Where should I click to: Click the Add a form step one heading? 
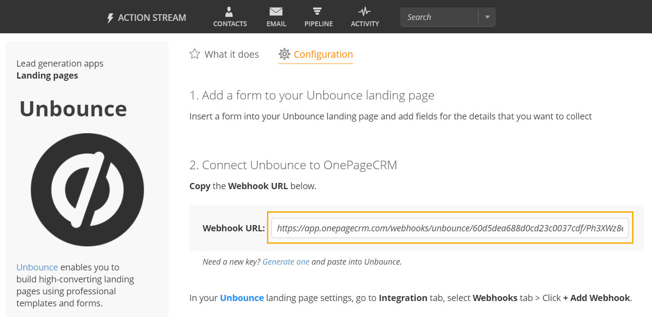(312, 95)
